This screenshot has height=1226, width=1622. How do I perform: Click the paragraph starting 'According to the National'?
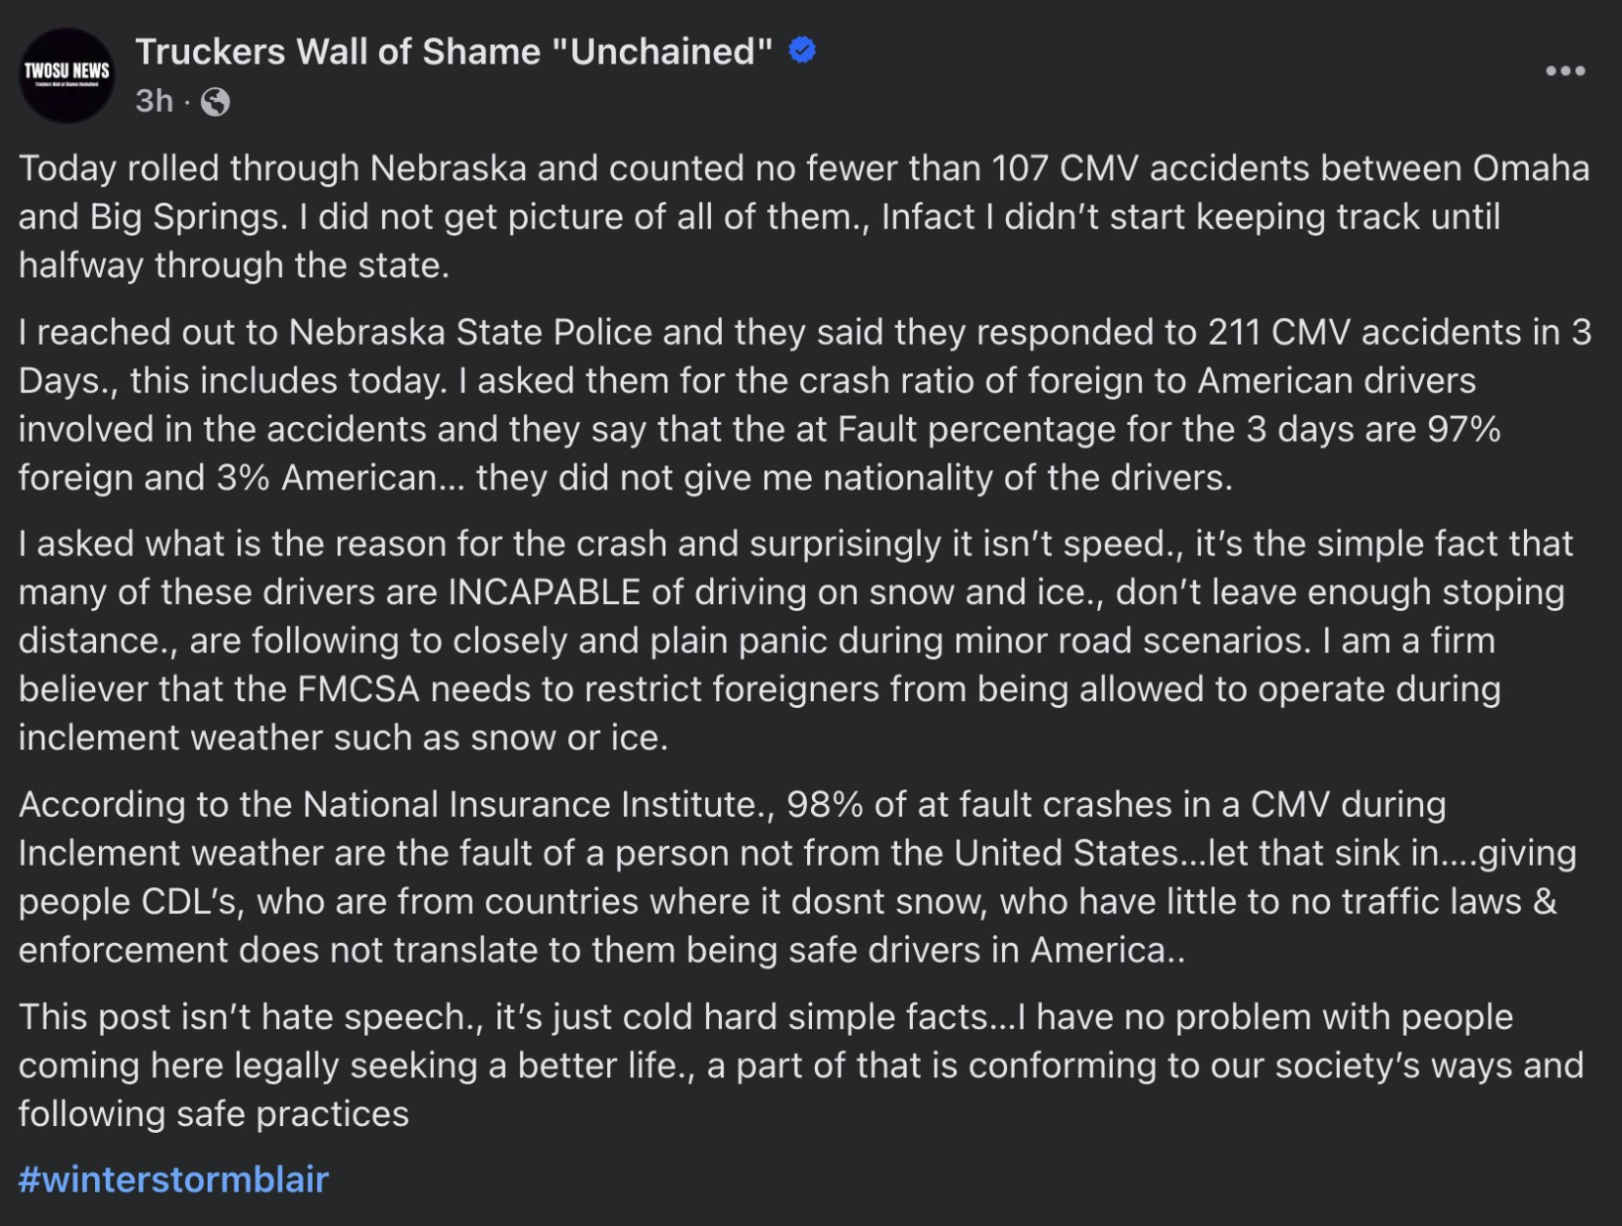(x=797, y=877)
